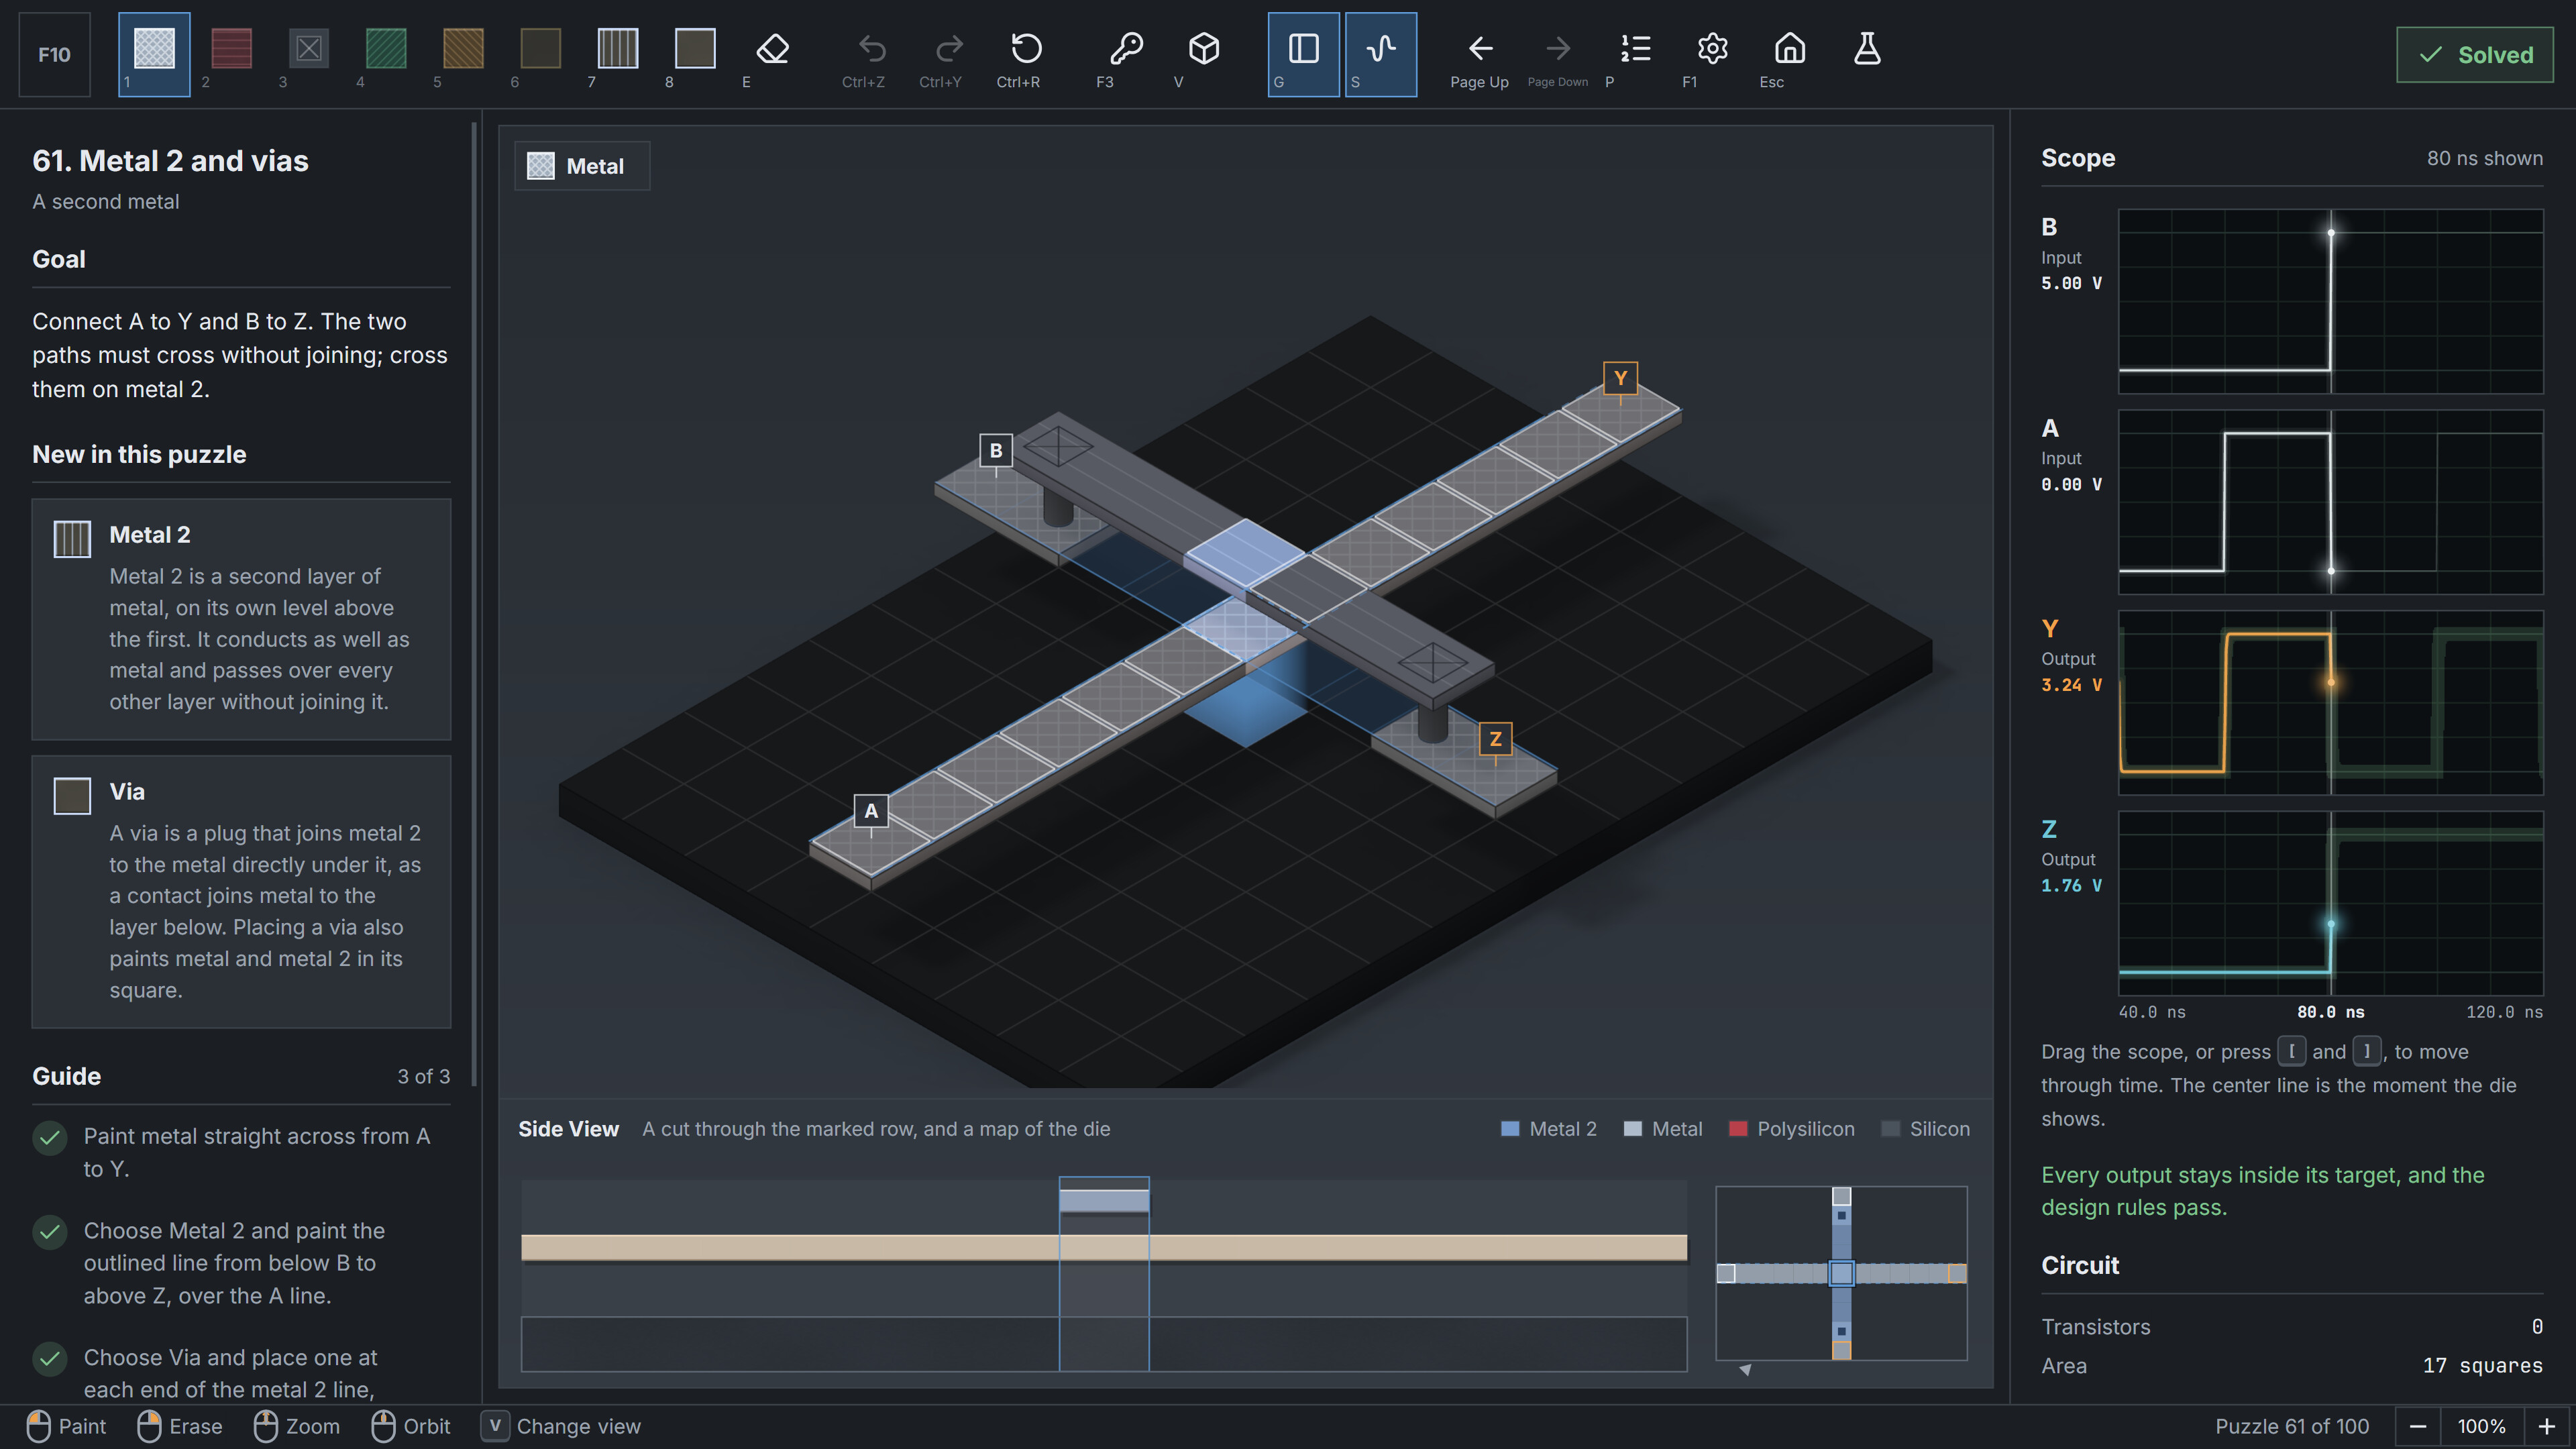Reset the puzzle with Ctrl+R icon

(x=1026, y=54)
